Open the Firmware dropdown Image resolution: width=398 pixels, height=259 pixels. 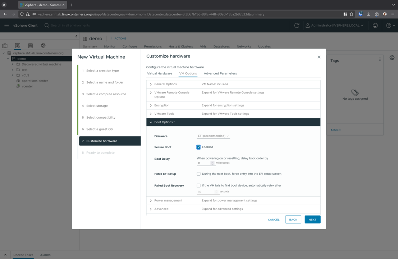click(213, 136)
